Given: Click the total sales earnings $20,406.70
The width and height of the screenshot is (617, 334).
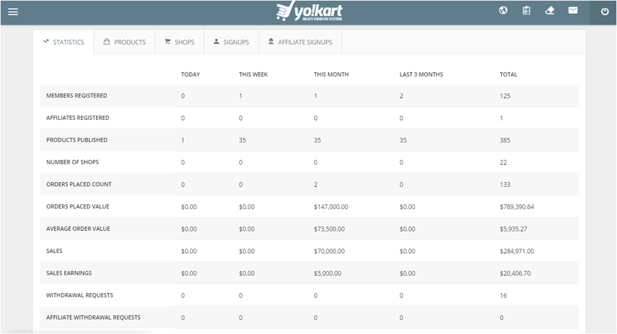Looking at the screenshot, I should (515, 273).
